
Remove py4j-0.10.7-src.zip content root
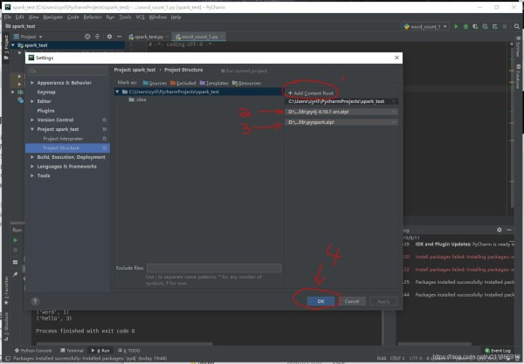click(x=394, y=112)
